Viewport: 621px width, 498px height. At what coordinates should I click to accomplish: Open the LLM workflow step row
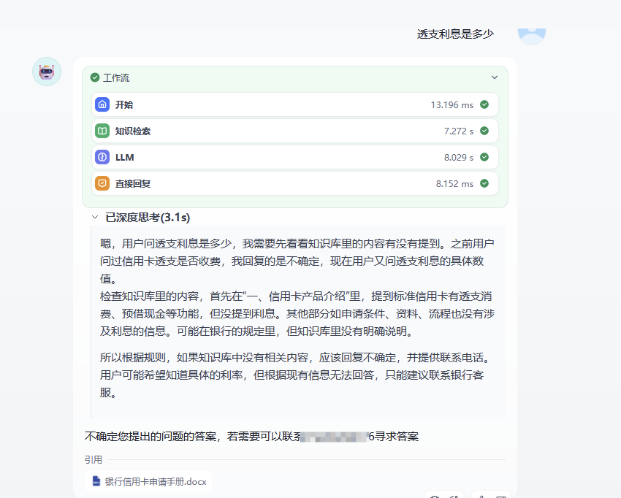[x=294, y=157]
